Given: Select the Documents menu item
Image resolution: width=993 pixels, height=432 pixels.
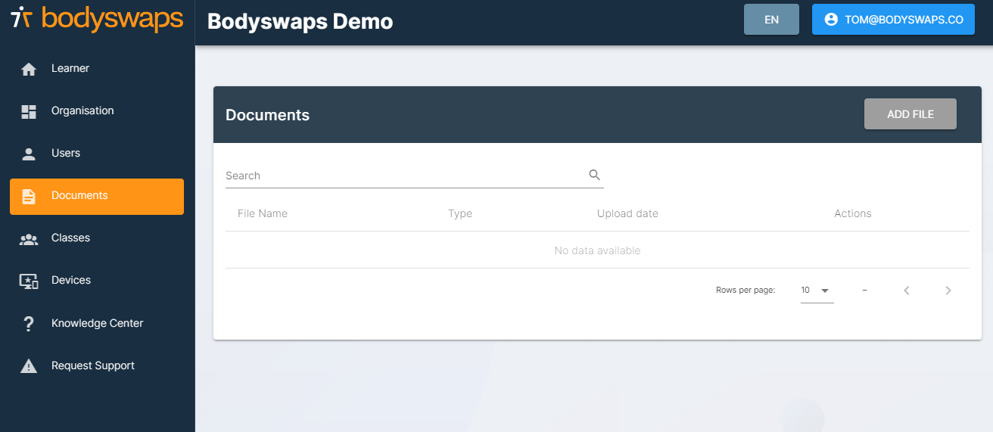Looking at the screenshot, I should (97, 197).
